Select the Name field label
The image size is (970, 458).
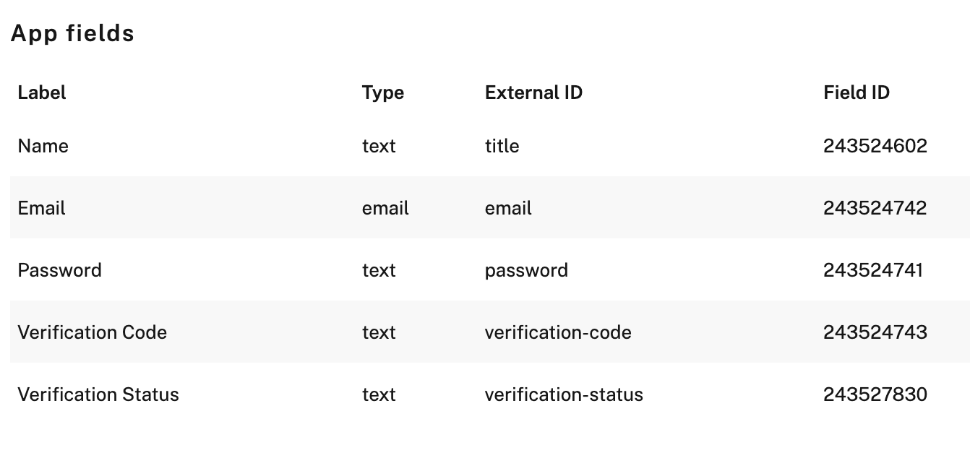pyautogui.click(x=43, y=146)
